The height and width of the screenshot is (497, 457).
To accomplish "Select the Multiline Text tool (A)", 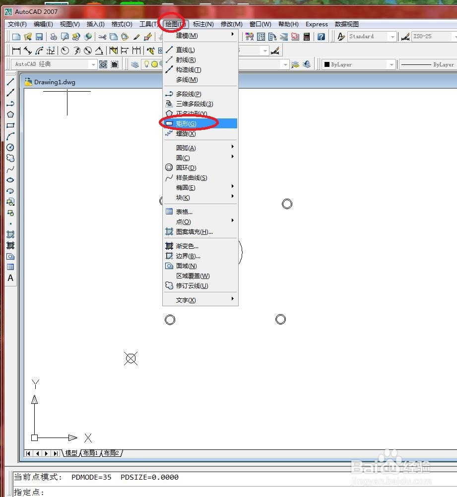I will [x=10, y=278].
